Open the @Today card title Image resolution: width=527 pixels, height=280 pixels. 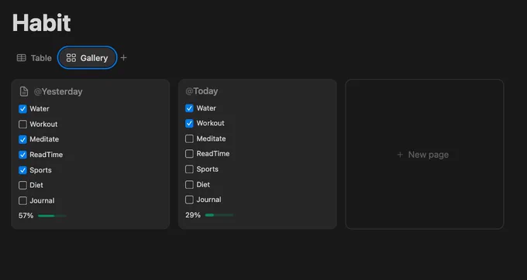coord(201,90)
